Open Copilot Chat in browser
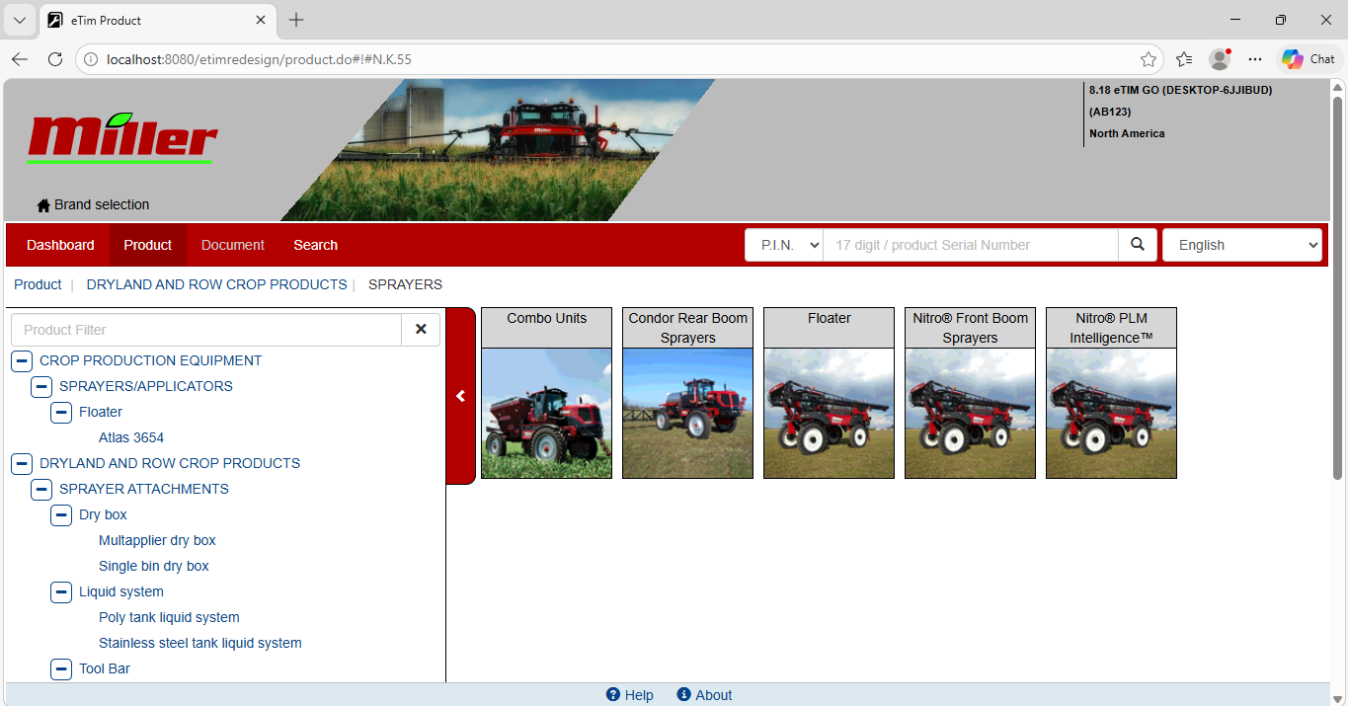The width and height of the screenshot is (1348, 706). [x=1309, y=59]
